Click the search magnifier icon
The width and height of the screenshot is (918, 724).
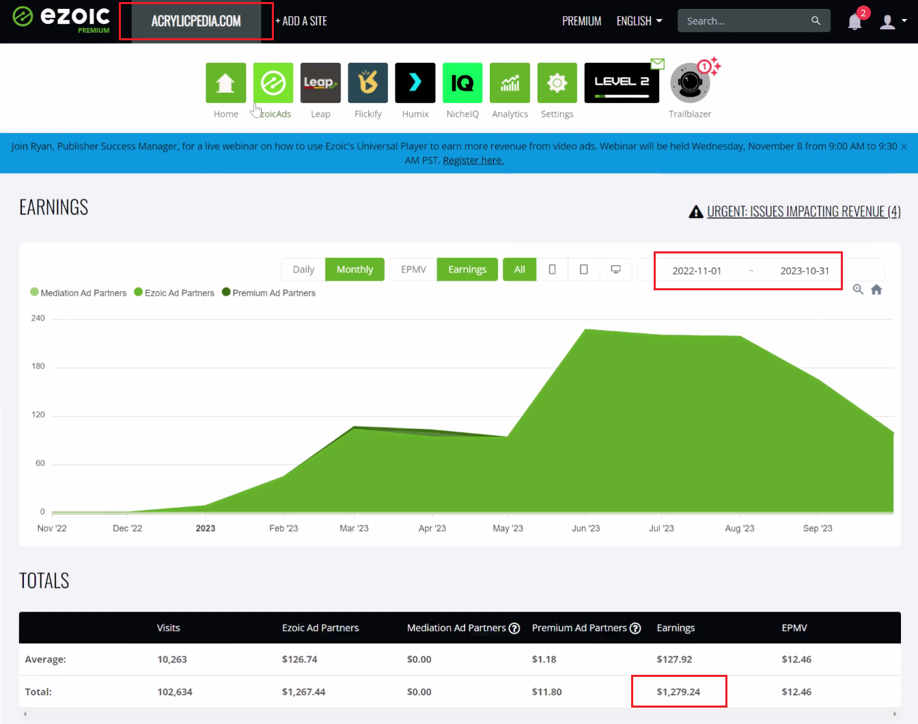click(x=816, y=20)
